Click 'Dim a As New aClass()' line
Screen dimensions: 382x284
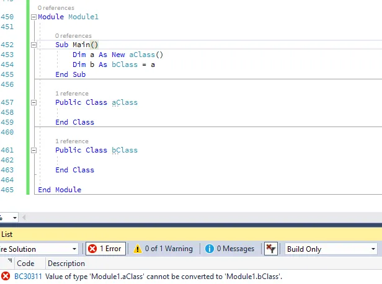pos(118,55)
